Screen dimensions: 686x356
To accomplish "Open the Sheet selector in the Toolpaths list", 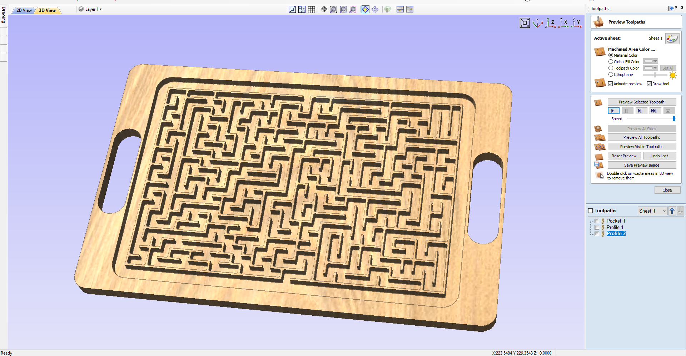I will point(652,211).
